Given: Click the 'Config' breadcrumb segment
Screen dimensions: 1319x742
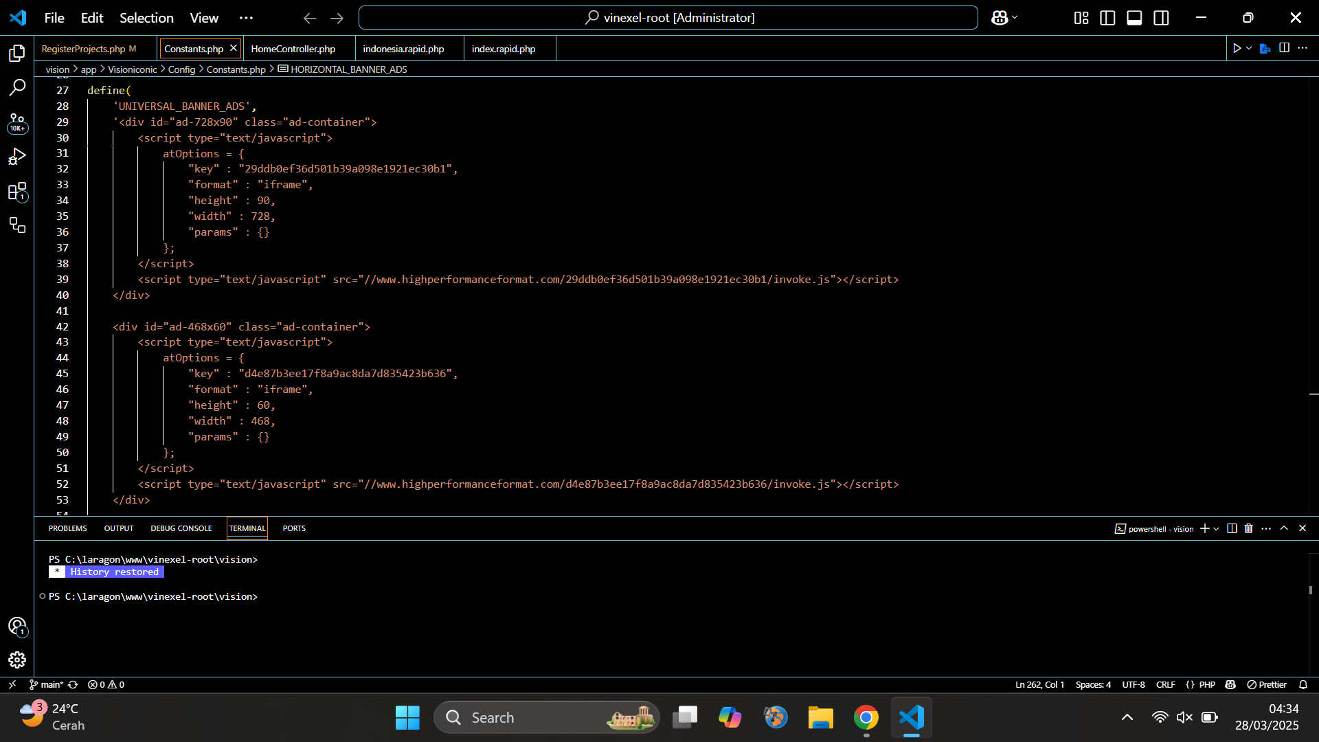Looking at the screenshot, I should (x=182, y=69).
